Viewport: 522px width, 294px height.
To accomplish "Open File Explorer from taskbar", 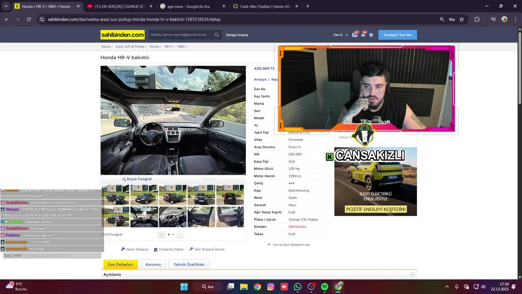I will 244,287.
